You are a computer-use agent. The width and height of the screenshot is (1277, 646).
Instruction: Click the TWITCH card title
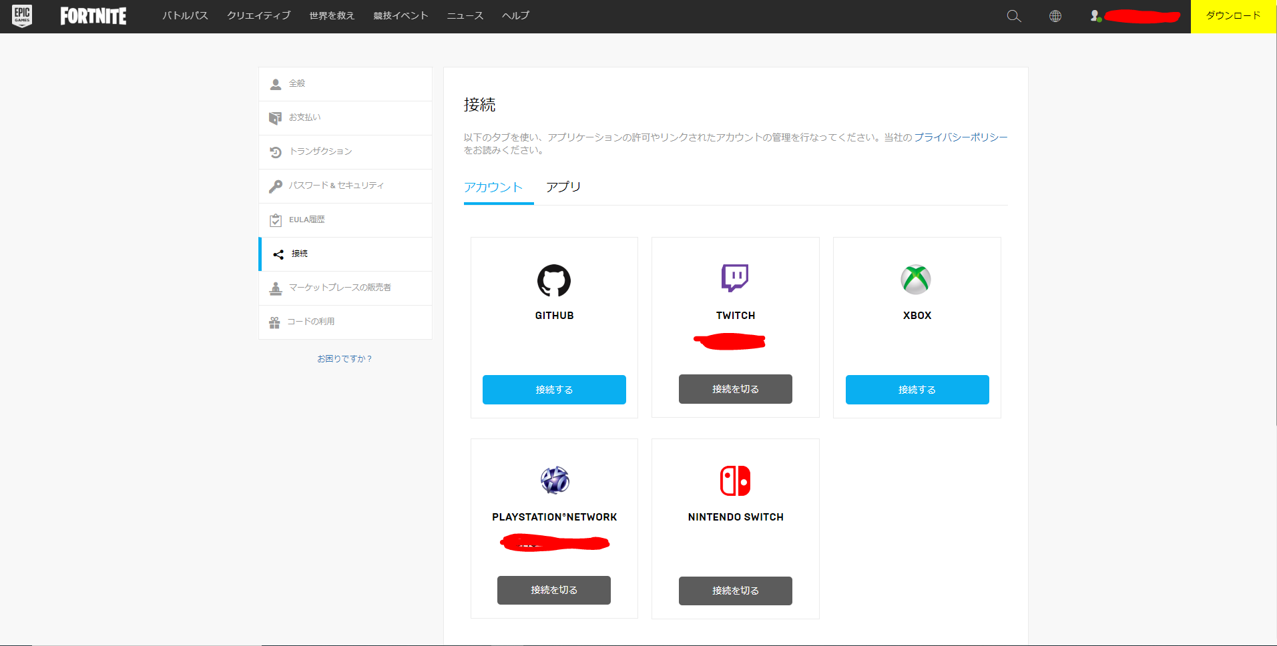pyautogui.click(x=736, y=316)
